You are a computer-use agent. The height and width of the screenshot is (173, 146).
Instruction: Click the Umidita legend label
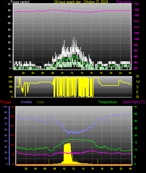pyautogui.click(x=26, y=102)
